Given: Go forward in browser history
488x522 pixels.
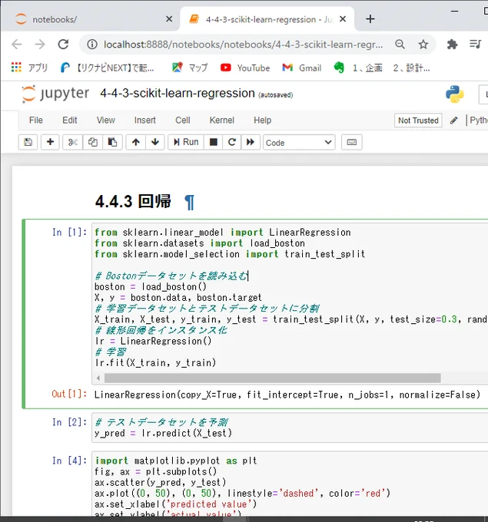Looking at the screenshot, I should [x=40, y=45].
